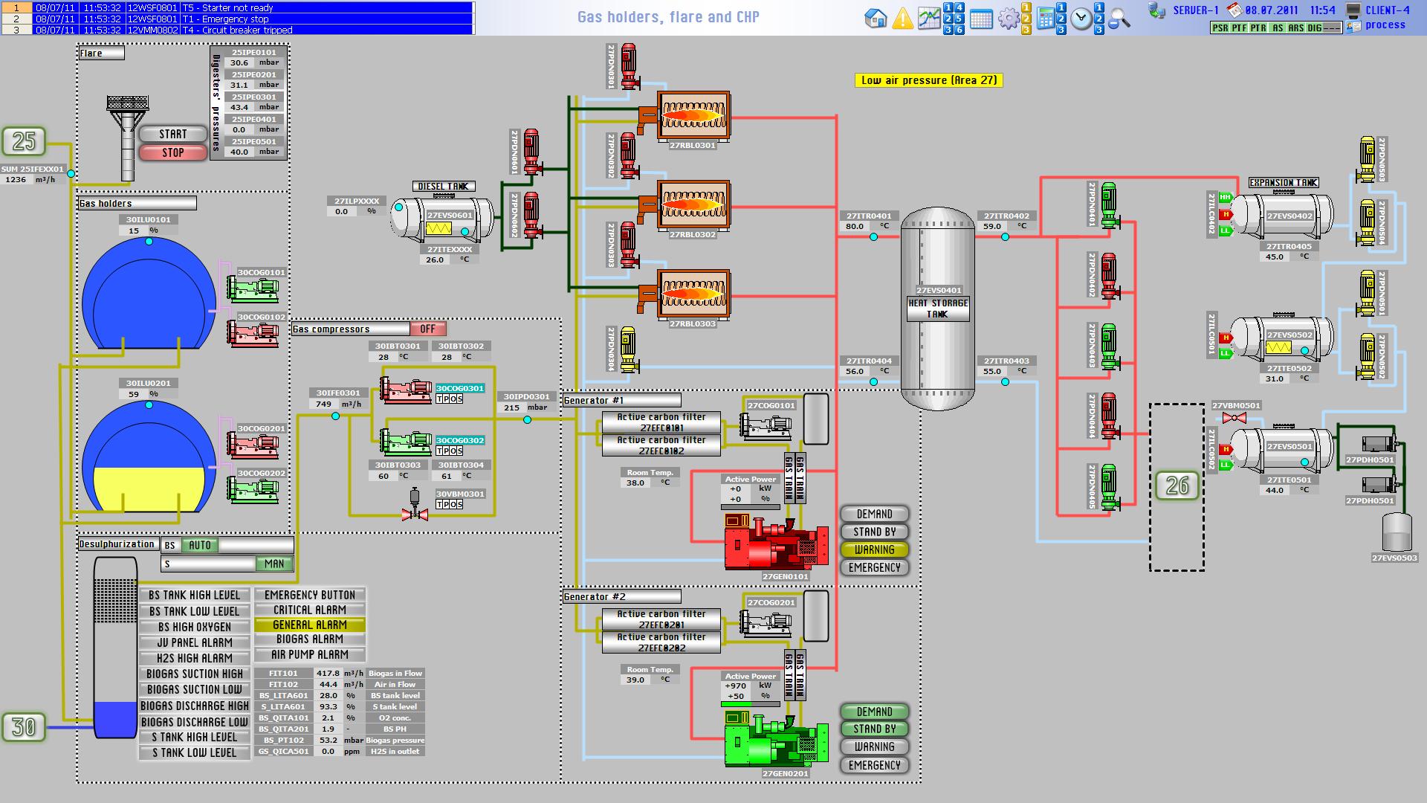Select clock page number 3 tile
Image resolution: width=1427 pixels, height=803 pixels.
click(x=1099, y=30)
